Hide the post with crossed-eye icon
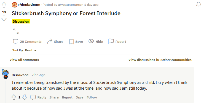 [x=96, y=41]
